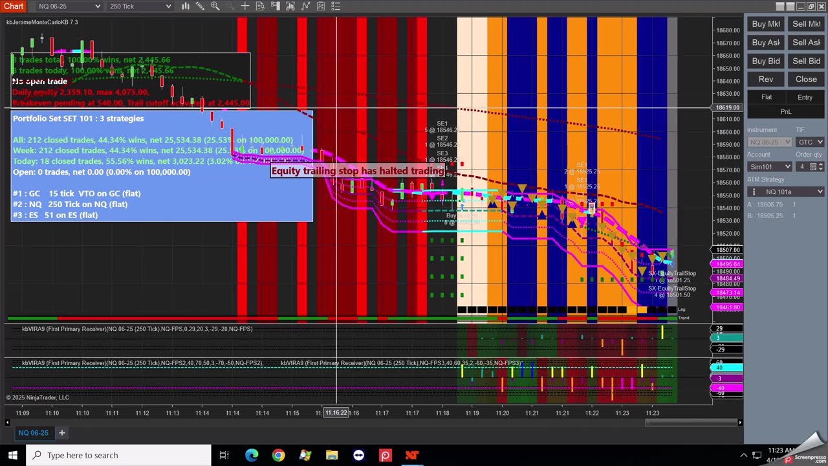Click the zoom out magnifier icon
828x466 pixels.
230,6
